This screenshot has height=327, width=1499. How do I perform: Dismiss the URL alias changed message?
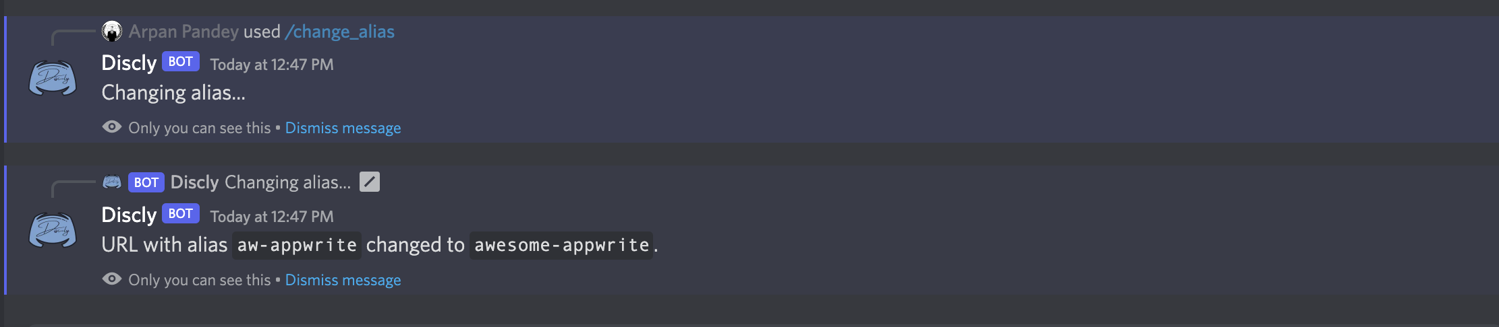[x=343, y=280]
